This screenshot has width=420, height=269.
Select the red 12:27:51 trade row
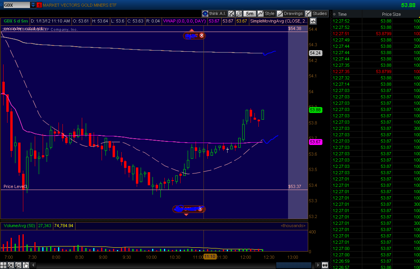point(376,34)
